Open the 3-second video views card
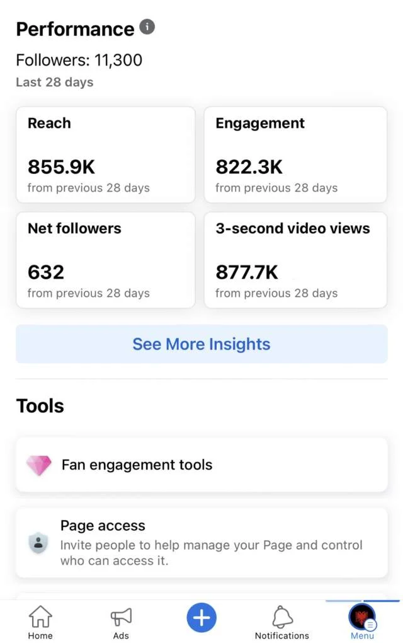Image resolution: width=403 pixels, height=643 pixels. (295, 259)
